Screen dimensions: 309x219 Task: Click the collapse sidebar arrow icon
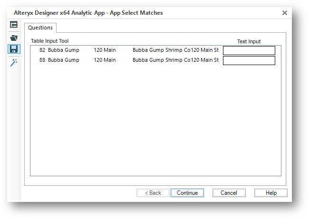point(14,25)
